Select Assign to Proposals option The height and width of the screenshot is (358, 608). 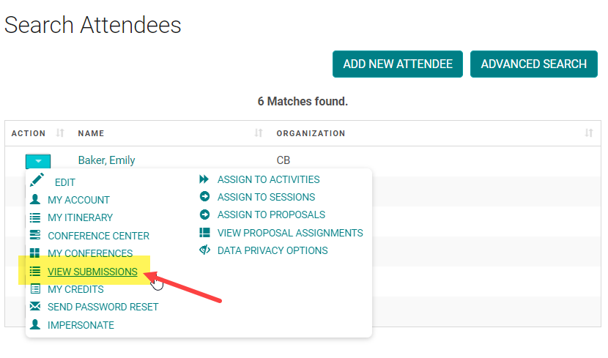tap(271, 215)
